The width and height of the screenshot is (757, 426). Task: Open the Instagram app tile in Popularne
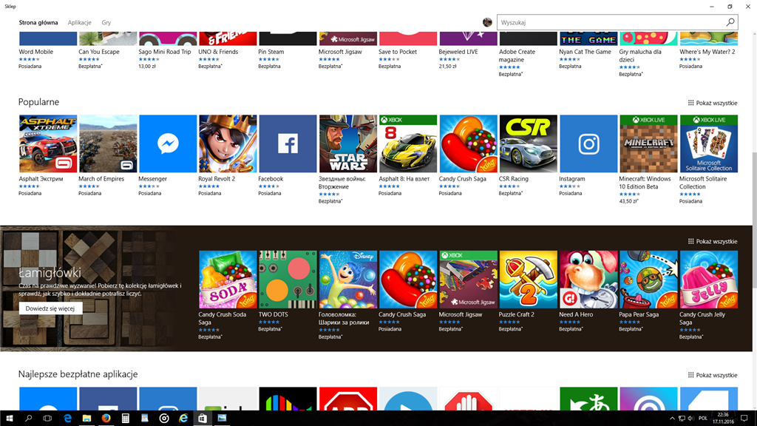pyautogui.click(x=588, y=143)
